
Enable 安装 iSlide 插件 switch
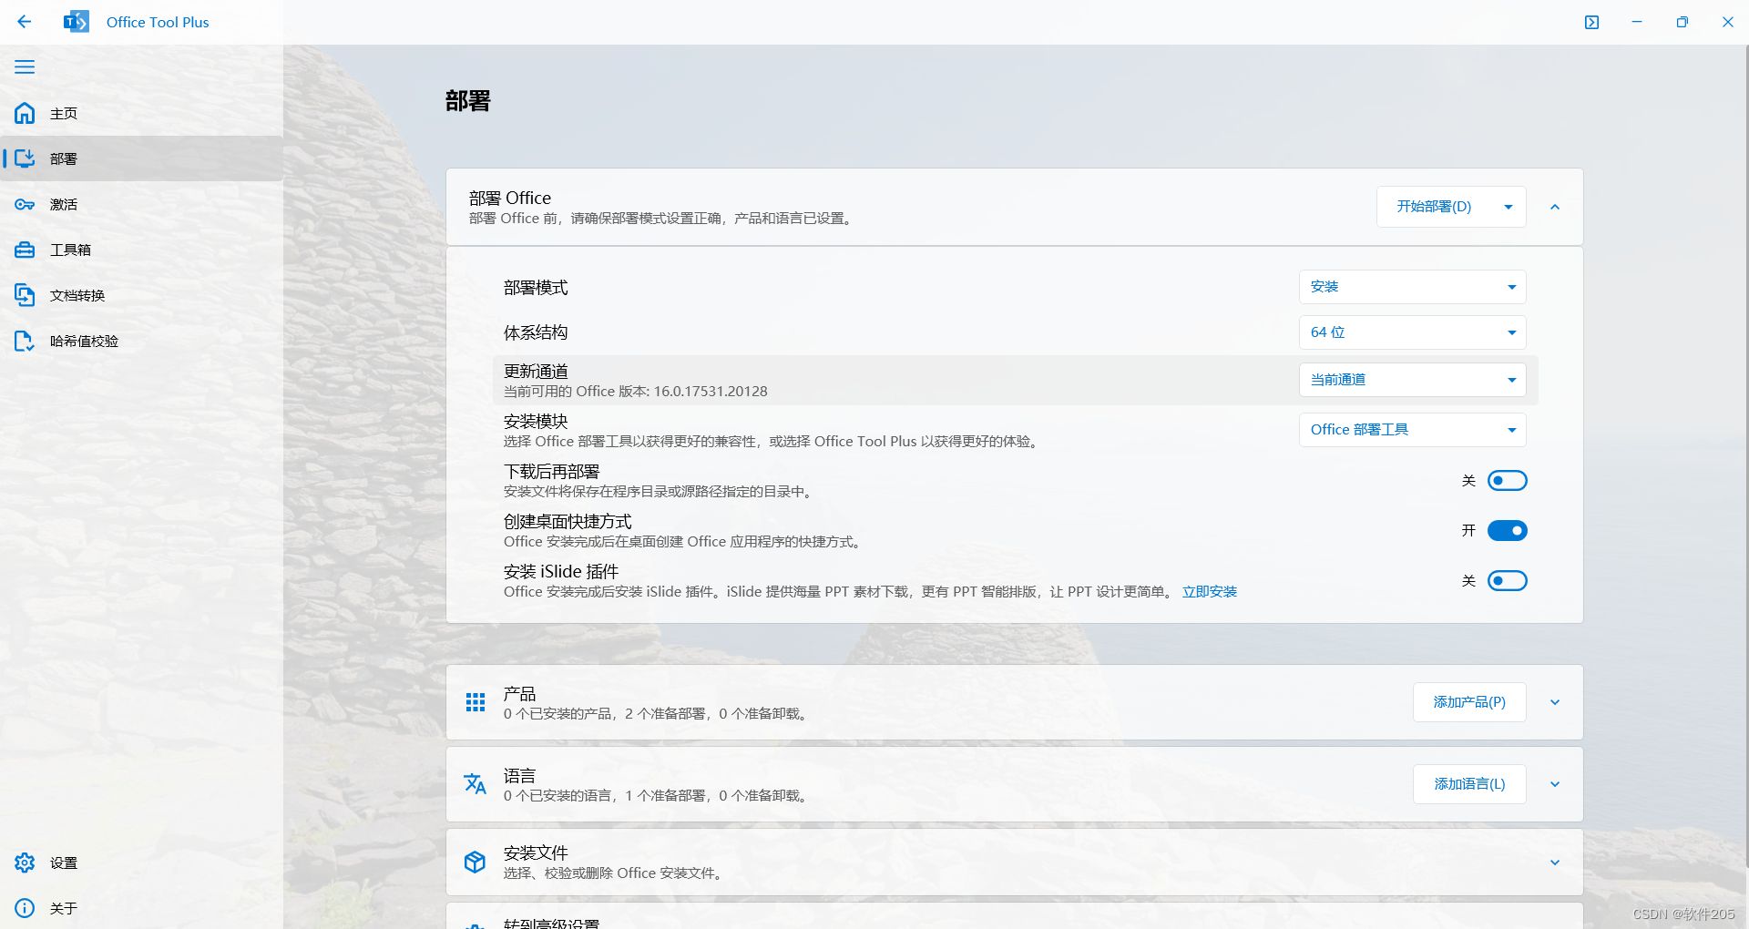coord(1508,580)
